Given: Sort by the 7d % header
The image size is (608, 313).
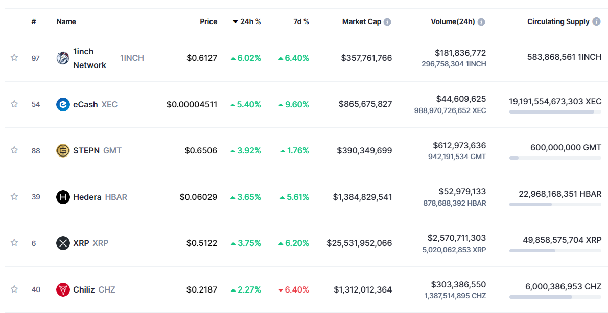Looking at the screenshot, I should click(301, 21).
